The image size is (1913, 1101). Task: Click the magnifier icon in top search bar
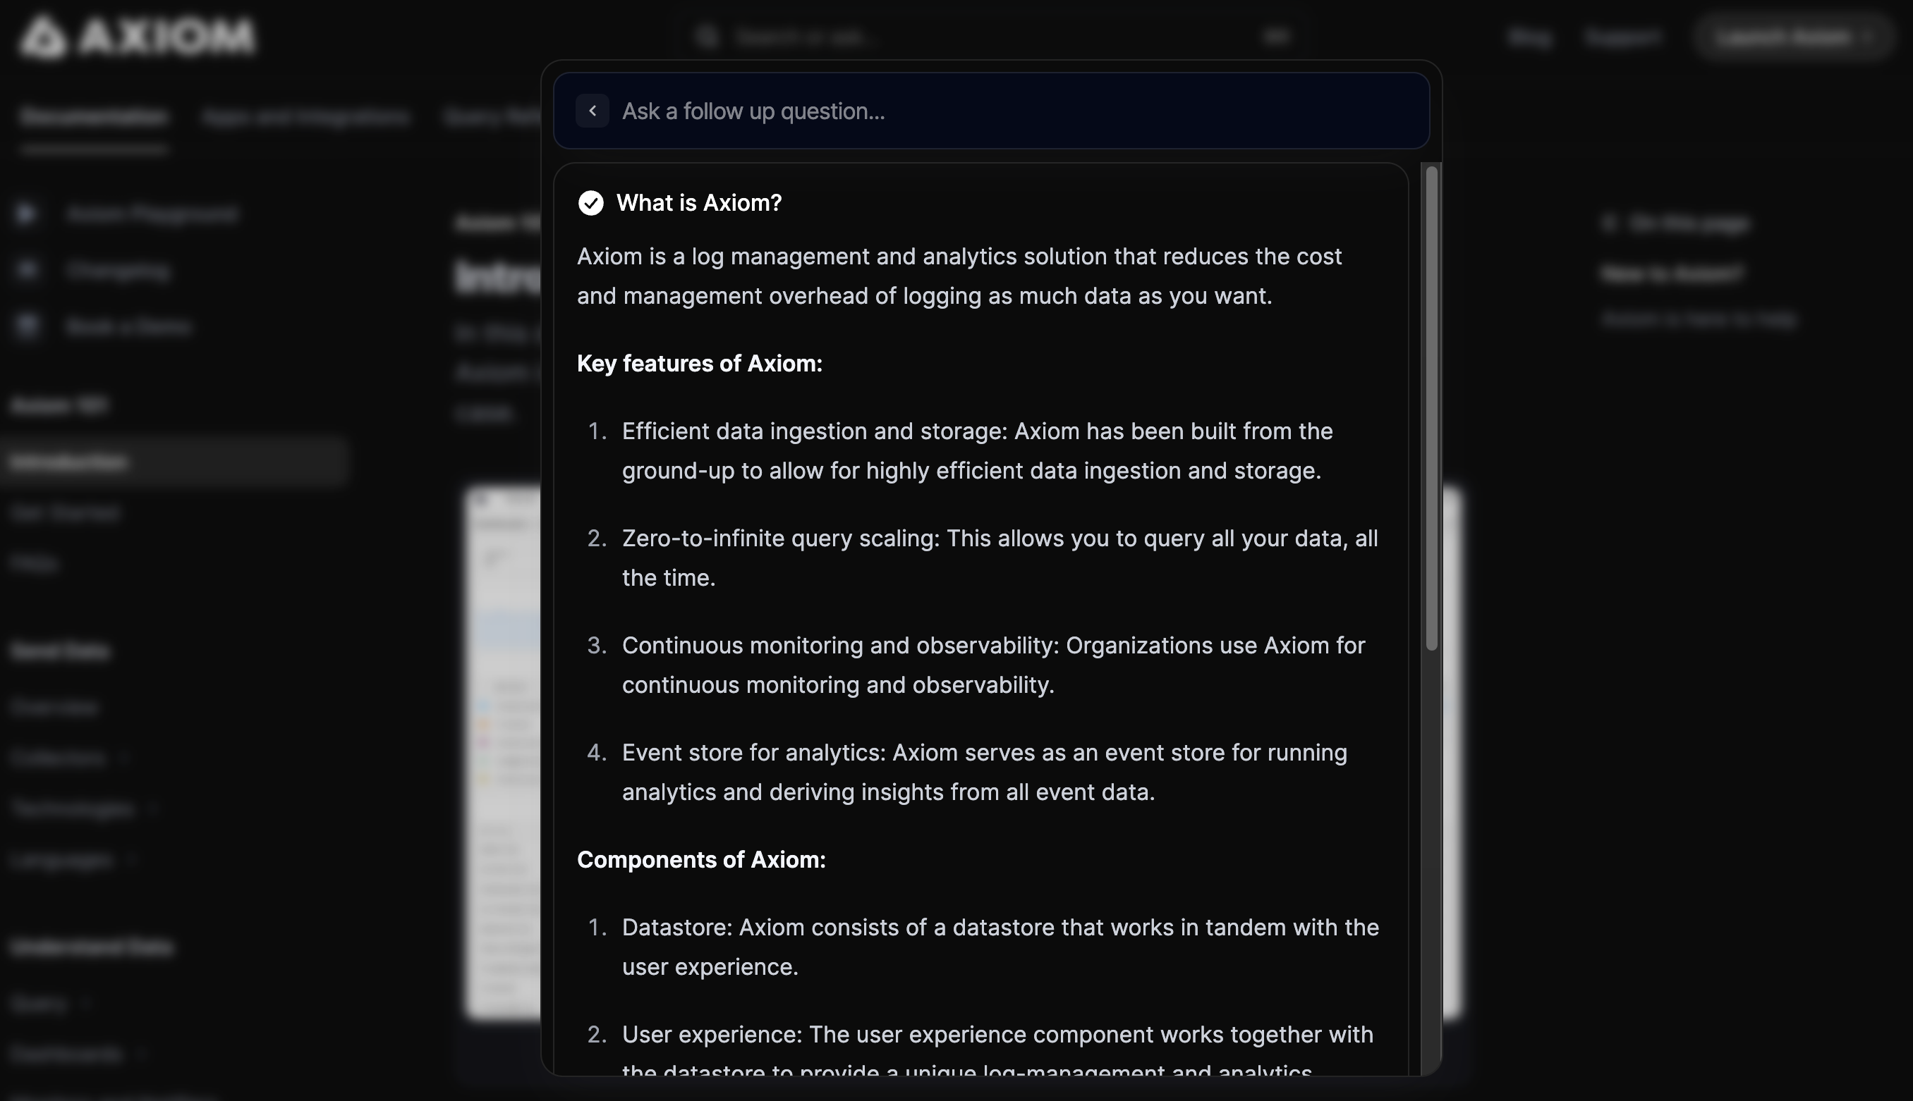(x=707, y=36)
